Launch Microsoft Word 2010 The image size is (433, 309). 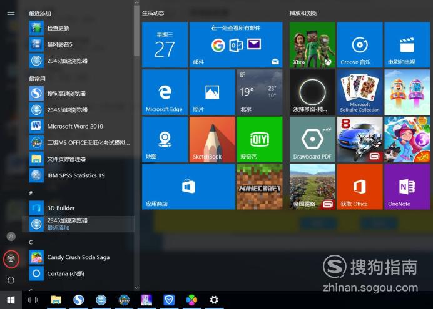tap(78, 126)
